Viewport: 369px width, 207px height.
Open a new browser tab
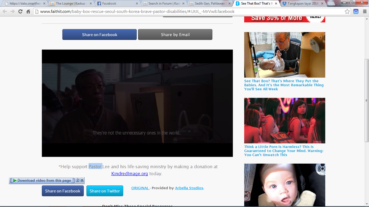(x=332, y=4)
